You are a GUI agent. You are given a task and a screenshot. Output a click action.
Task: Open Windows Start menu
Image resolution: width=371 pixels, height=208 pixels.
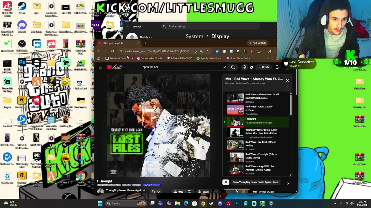click(100, 203)
